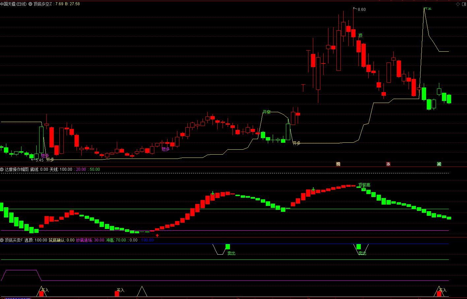Click the red up arrow on the 底线
This screenshot has height=299, width=467.
(x=157, y=236)
